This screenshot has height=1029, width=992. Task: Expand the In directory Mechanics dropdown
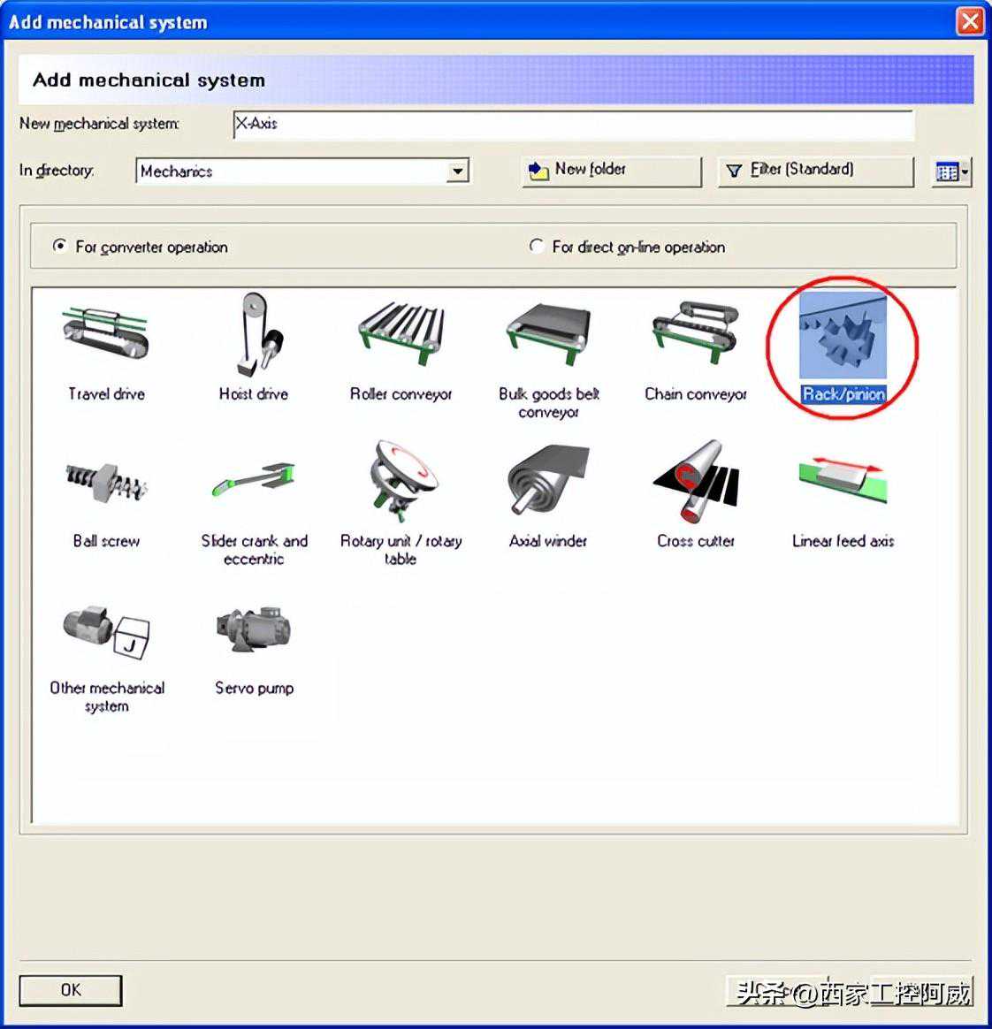click(x=458, y=171)
